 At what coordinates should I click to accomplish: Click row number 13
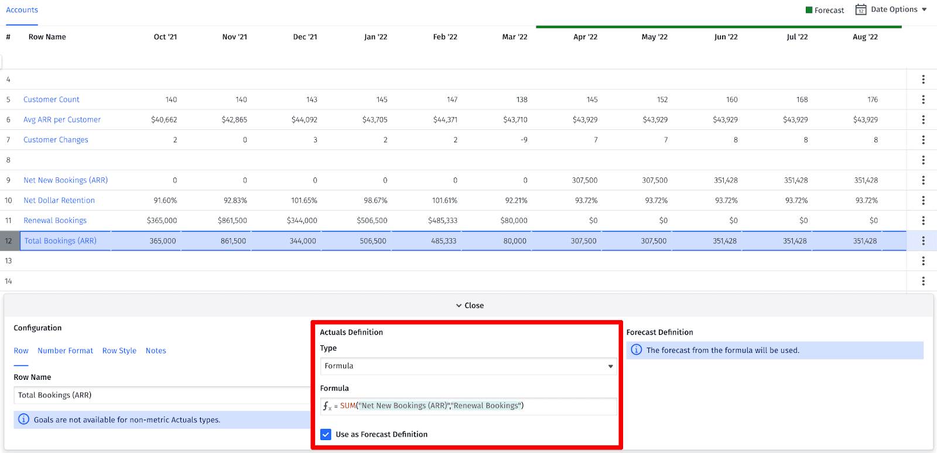pos(8,261)
